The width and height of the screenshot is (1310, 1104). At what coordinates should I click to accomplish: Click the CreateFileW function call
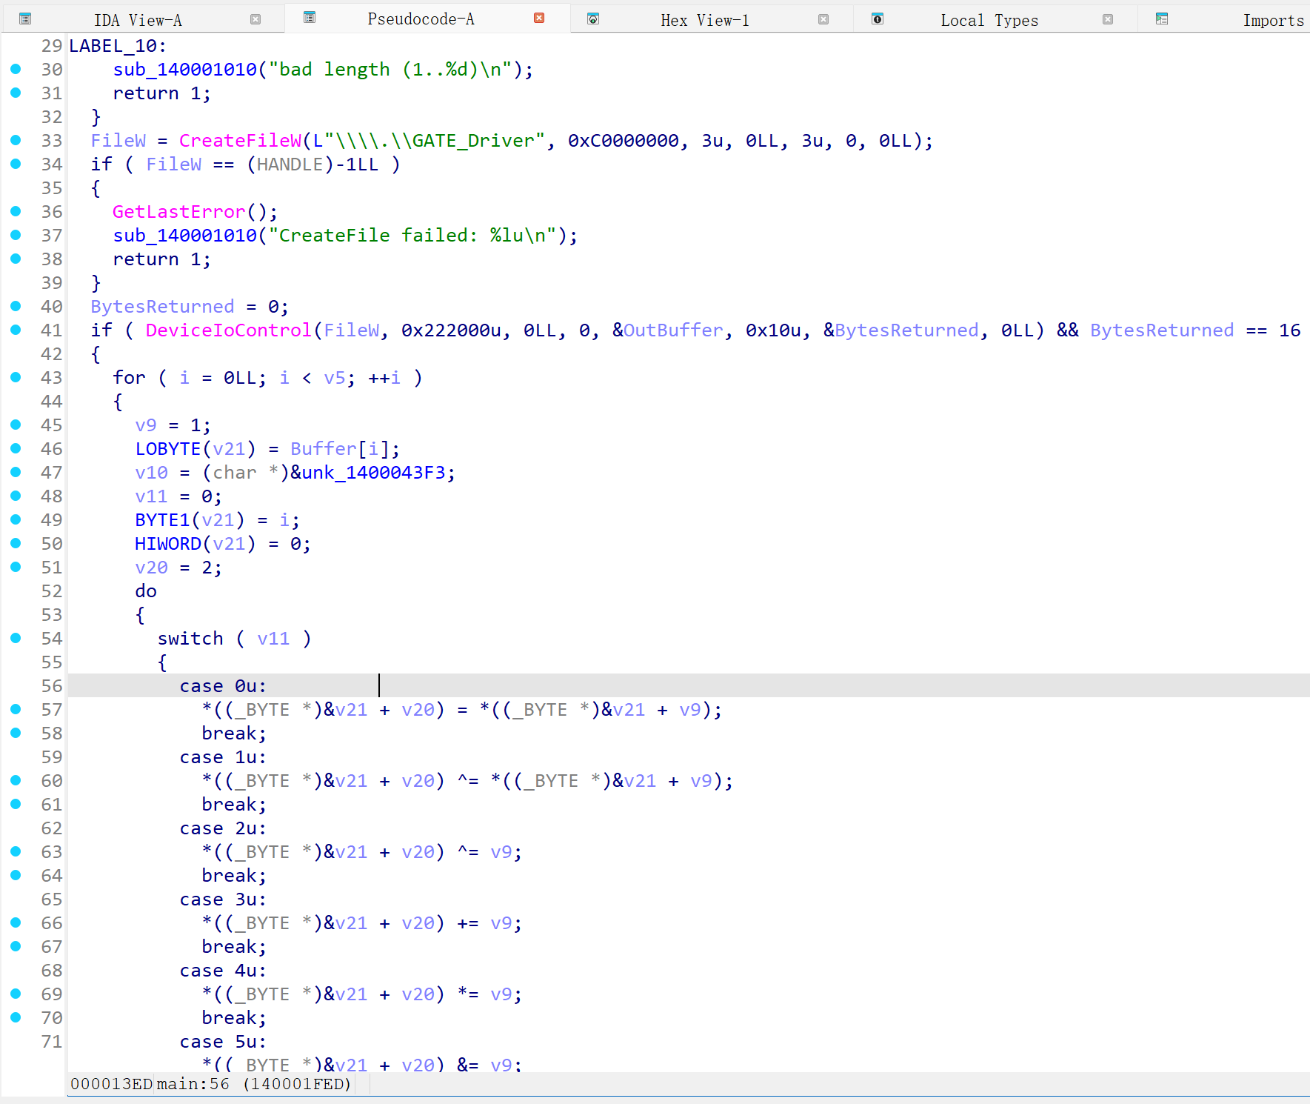(x=240, y=141)
